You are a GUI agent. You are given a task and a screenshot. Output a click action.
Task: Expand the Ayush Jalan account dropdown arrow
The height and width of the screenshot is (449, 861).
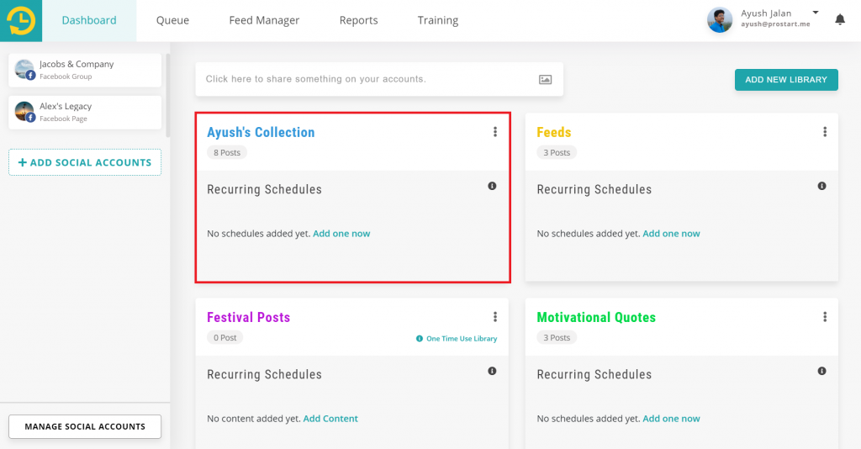[x=816, y=12]
